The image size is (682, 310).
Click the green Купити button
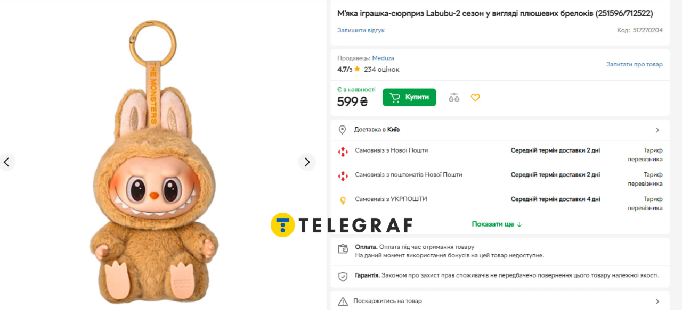tap(409, 97)
